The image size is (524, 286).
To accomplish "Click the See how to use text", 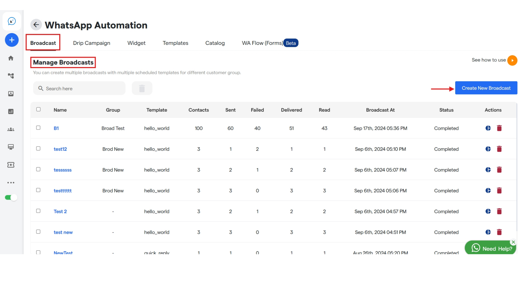I will click(x=489, y=60).
